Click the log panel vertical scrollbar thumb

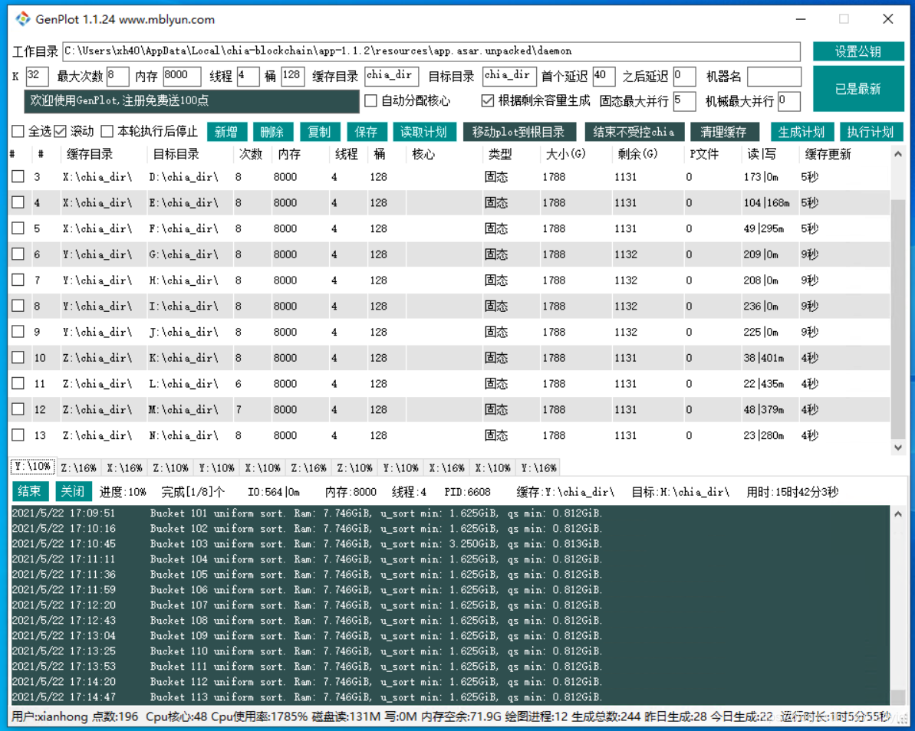point(898,697)
